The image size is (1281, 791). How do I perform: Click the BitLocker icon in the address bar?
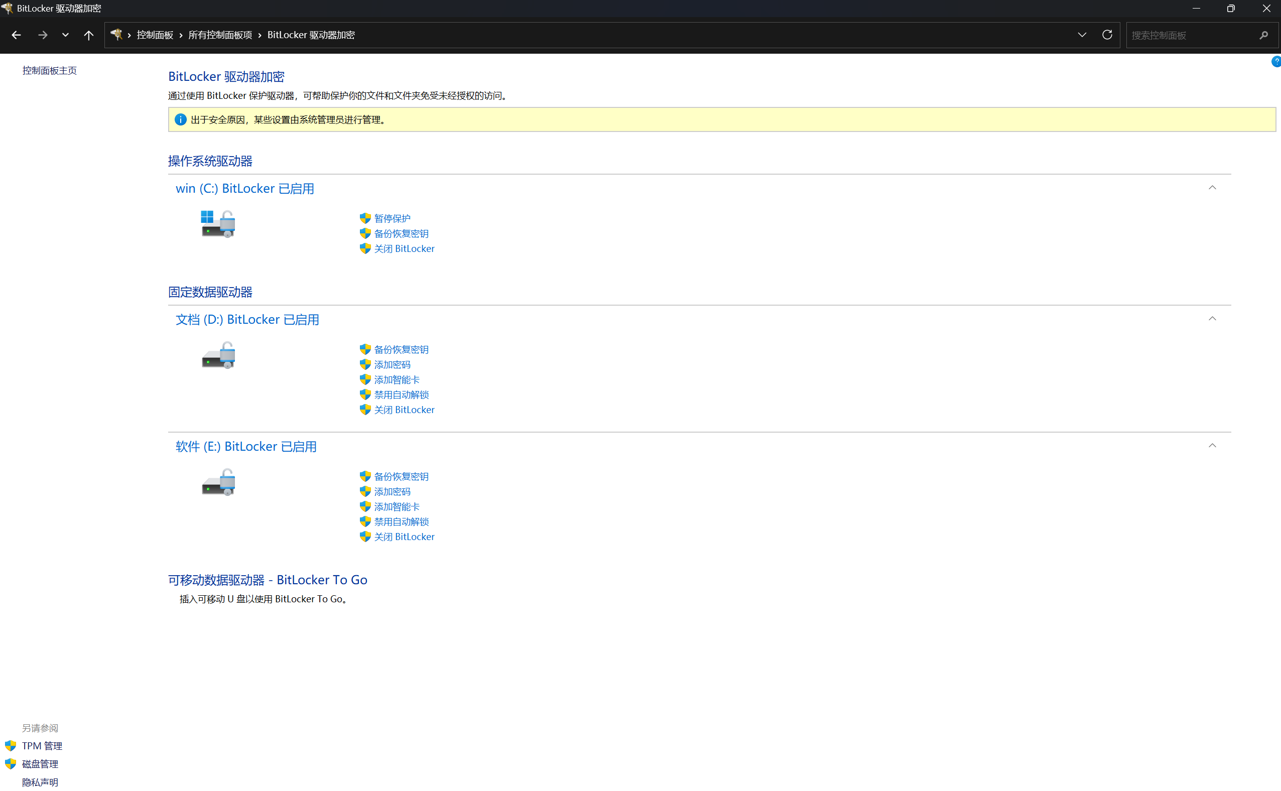pyautogui.click(x=116, y=35)
